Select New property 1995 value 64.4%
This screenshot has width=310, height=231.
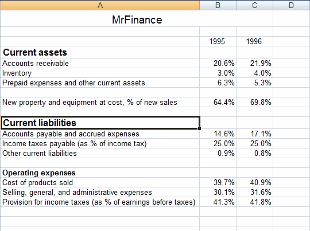218,102
